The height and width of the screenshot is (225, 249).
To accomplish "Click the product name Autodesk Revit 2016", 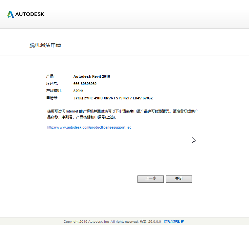I will pos(92,76).
